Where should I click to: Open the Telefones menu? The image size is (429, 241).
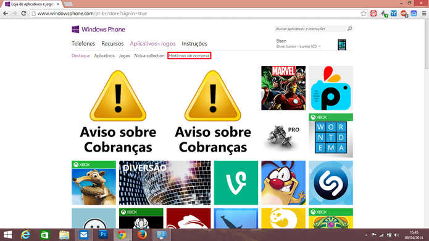coord(83,43)
